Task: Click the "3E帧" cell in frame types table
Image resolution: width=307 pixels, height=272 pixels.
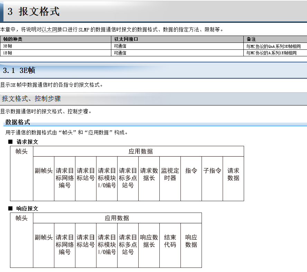Action: pos(8,46)
